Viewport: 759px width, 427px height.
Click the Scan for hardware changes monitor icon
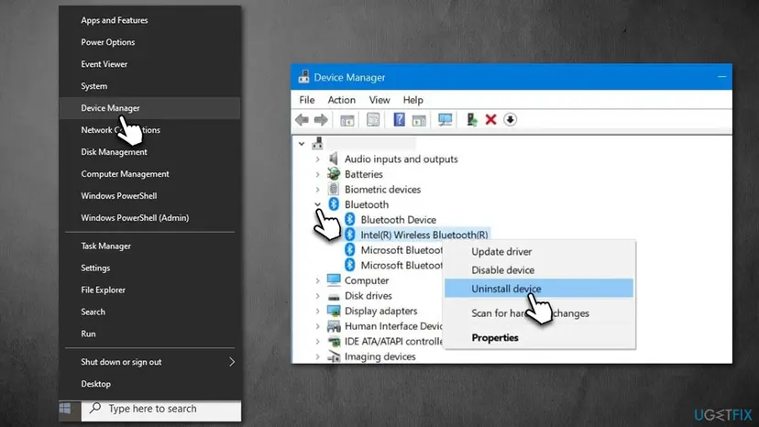[x=445, y=120]
